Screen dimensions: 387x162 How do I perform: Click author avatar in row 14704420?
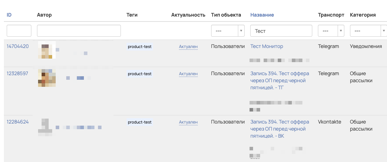(x=47, y=50)
